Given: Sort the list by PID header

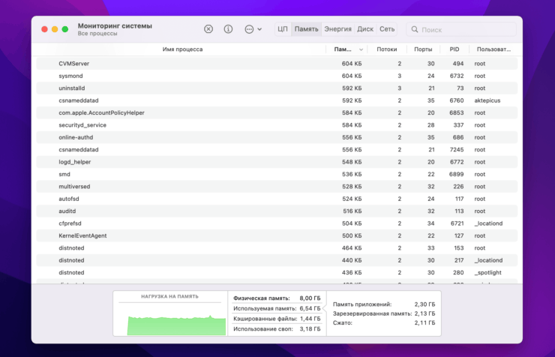Looking at the screenshot, I should pyautogui.click(x=454, y=49).
